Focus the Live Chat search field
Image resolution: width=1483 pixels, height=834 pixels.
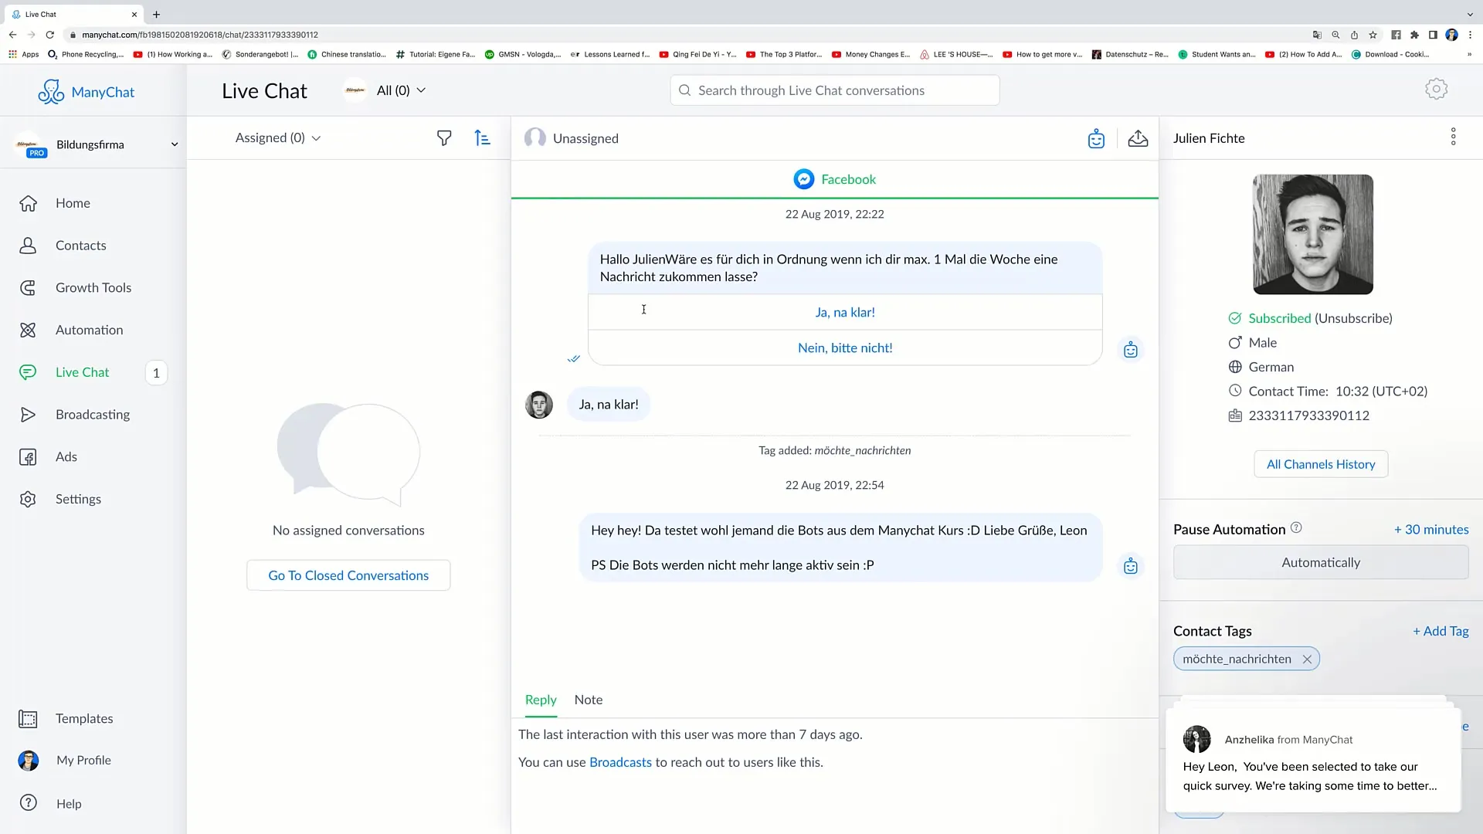(835, 90)
